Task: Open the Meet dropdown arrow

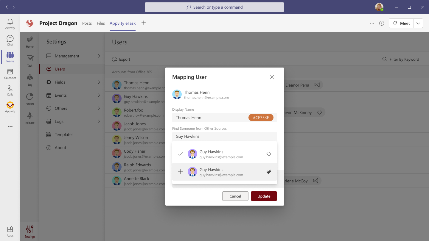Action: tap(418, 23)
